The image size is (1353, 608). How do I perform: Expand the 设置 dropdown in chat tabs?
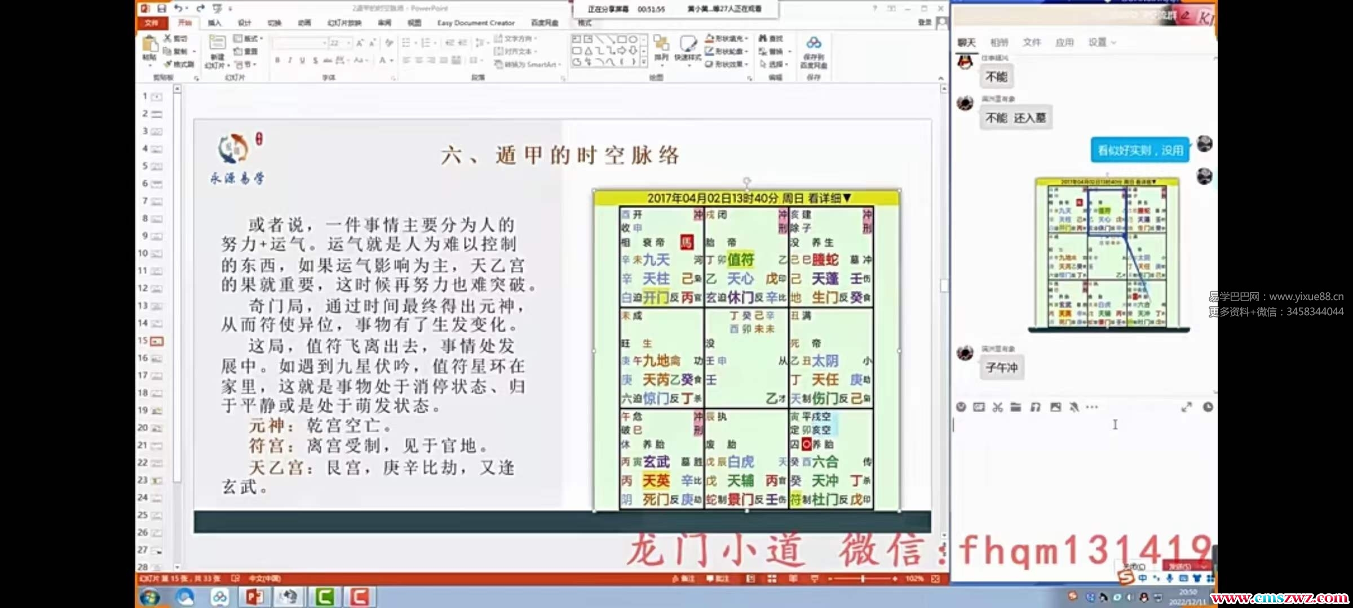[1113, 42]
